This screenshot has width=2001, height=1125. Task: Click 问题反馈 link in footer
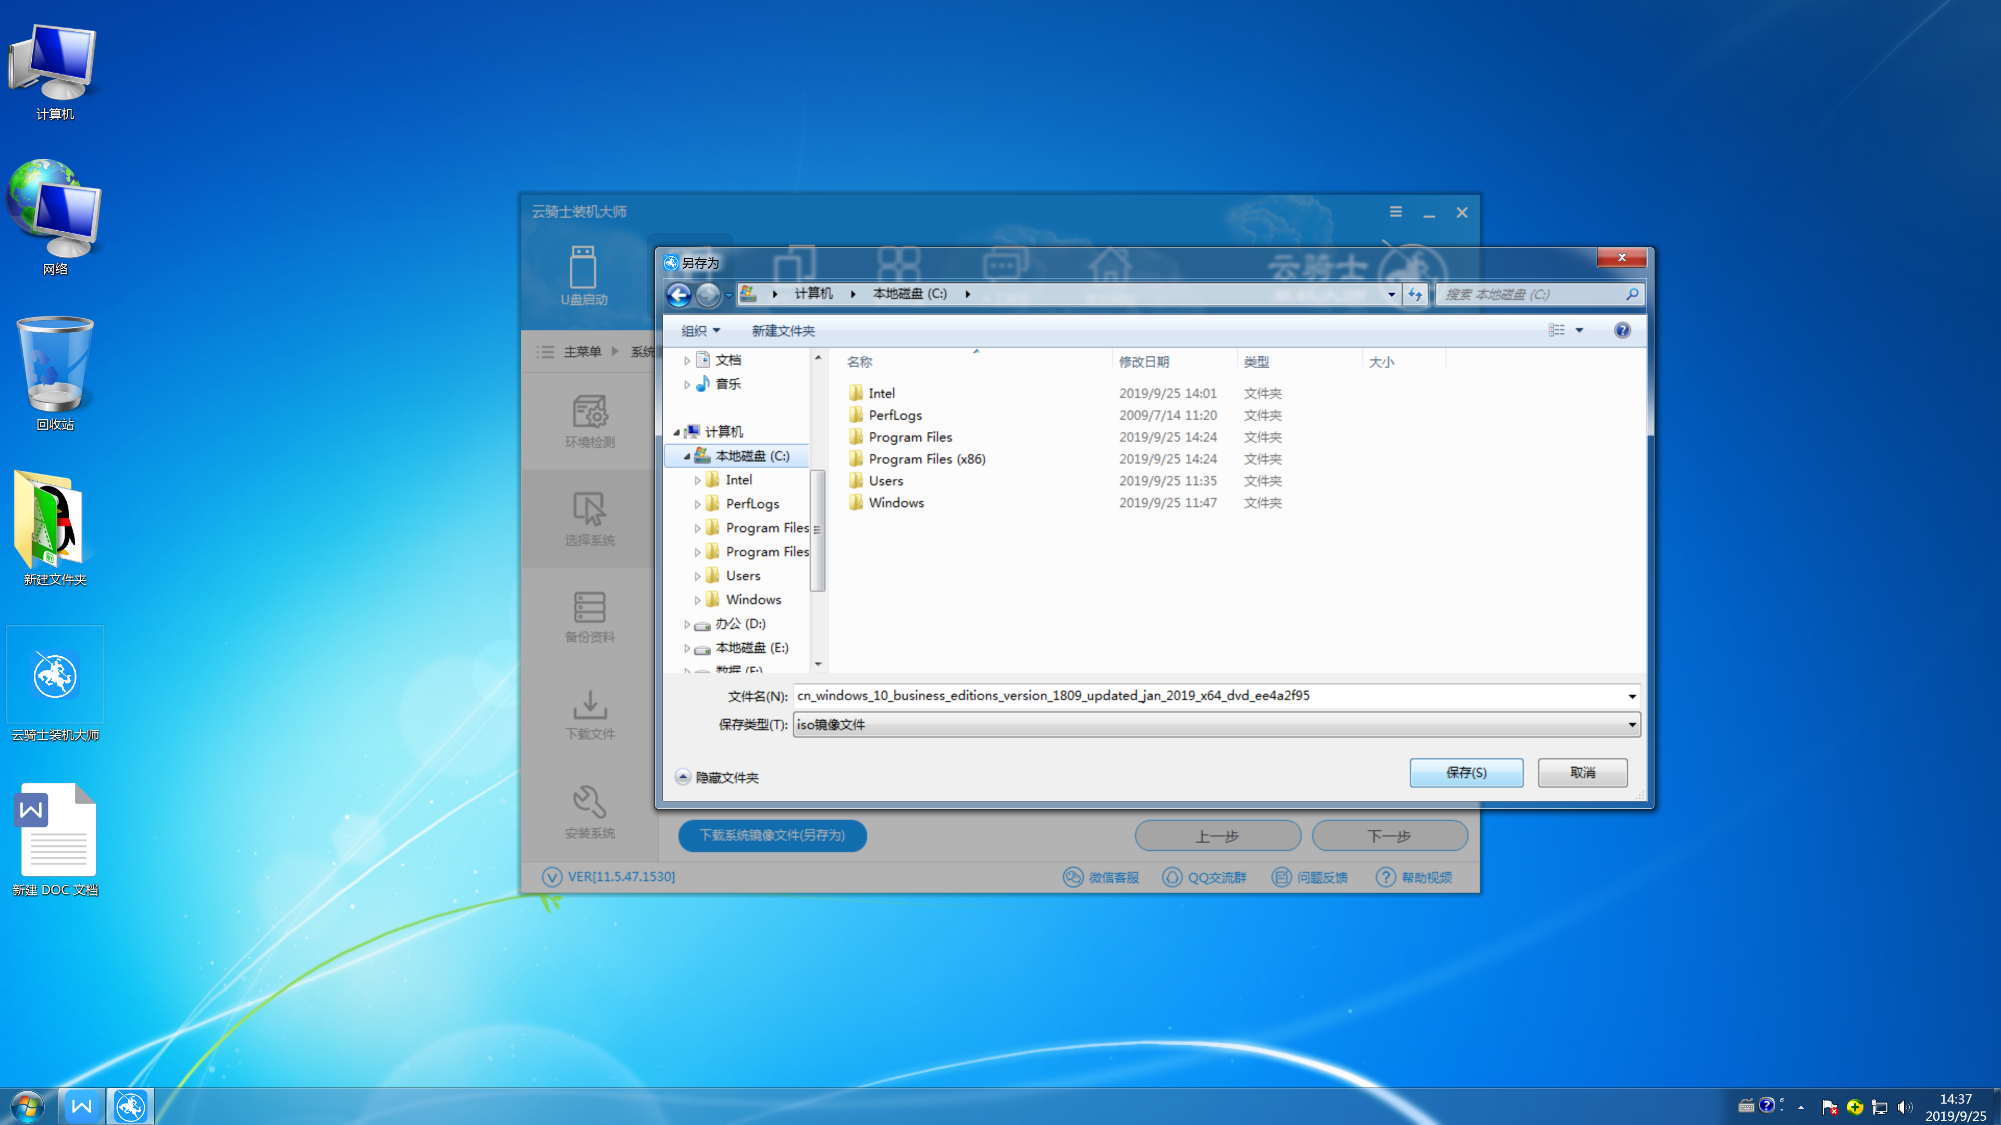[x=1310, y=877]
